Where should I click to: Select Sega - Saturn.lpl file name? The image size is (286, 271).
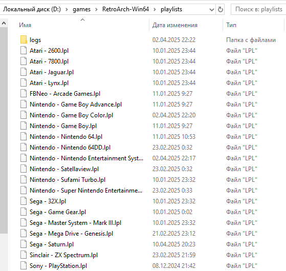[x=52, y=244]
